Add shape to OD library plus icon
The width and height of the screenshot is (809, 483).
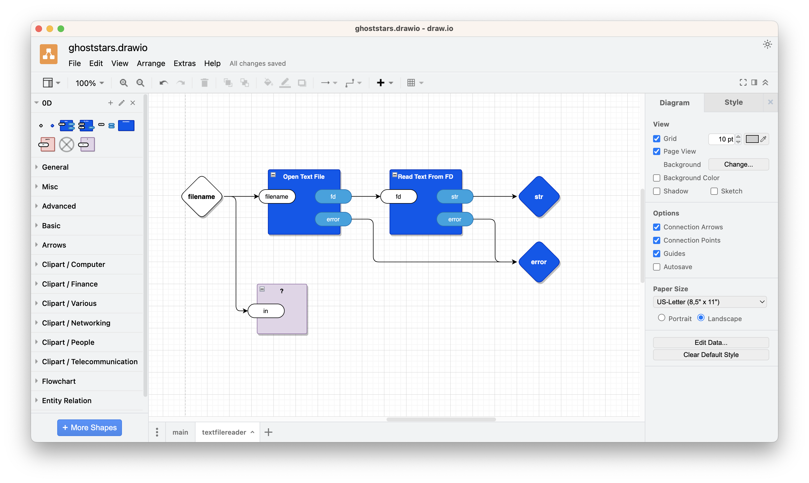pos(110,103)
